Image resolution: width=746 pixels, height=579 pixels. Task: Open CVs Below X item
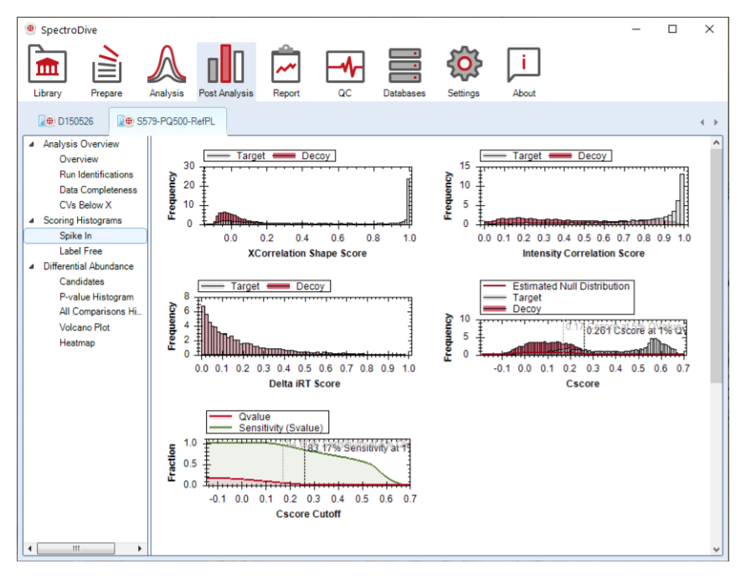pos(85,205)
